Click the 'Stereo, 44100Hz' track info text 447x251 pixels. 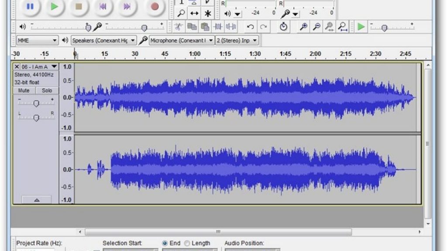pos(34,75)
